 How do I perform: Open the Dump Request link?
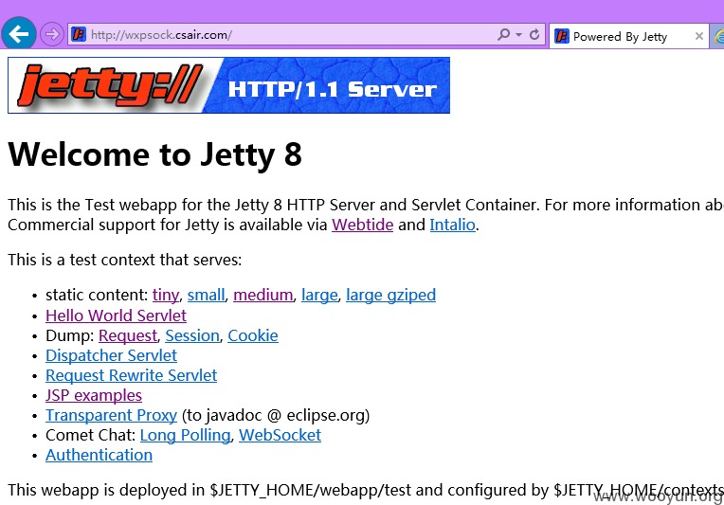(128, 335)
